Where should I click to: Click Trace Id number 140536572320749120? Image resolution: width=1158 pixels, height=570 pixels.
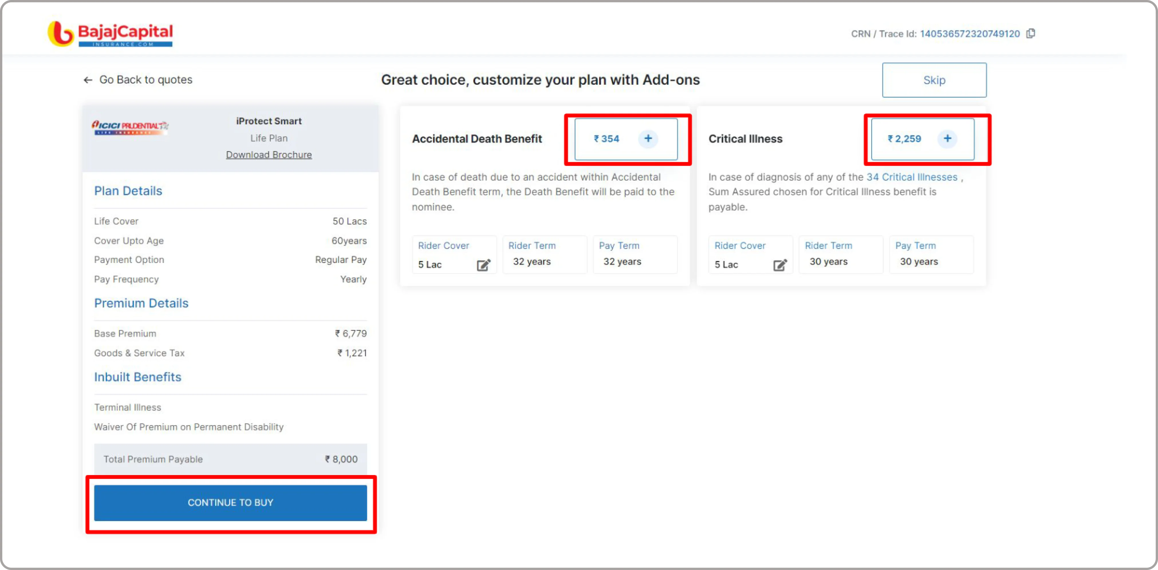point(970,34)
